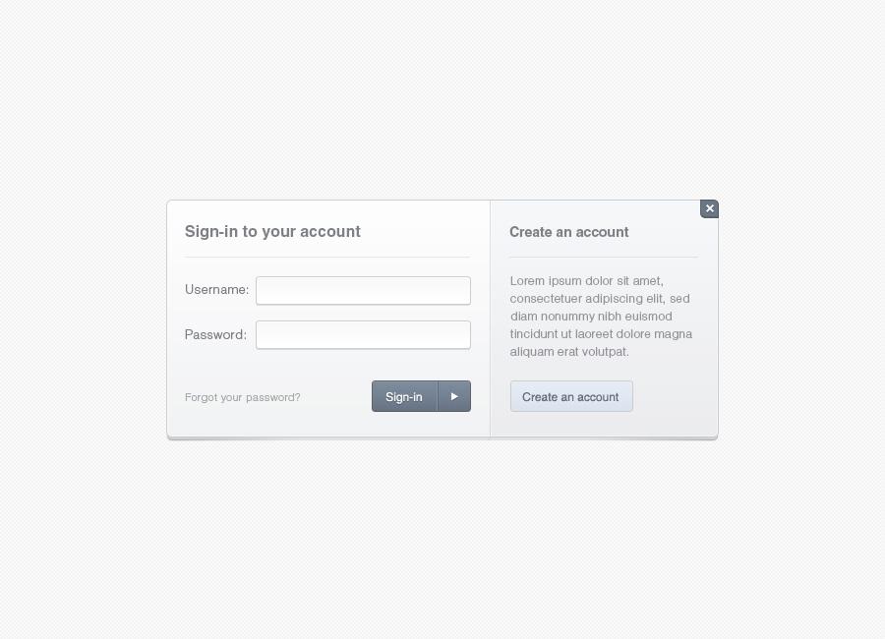
Task: Click the arrow icon on the Sign-in button
Action: point(454,396)
